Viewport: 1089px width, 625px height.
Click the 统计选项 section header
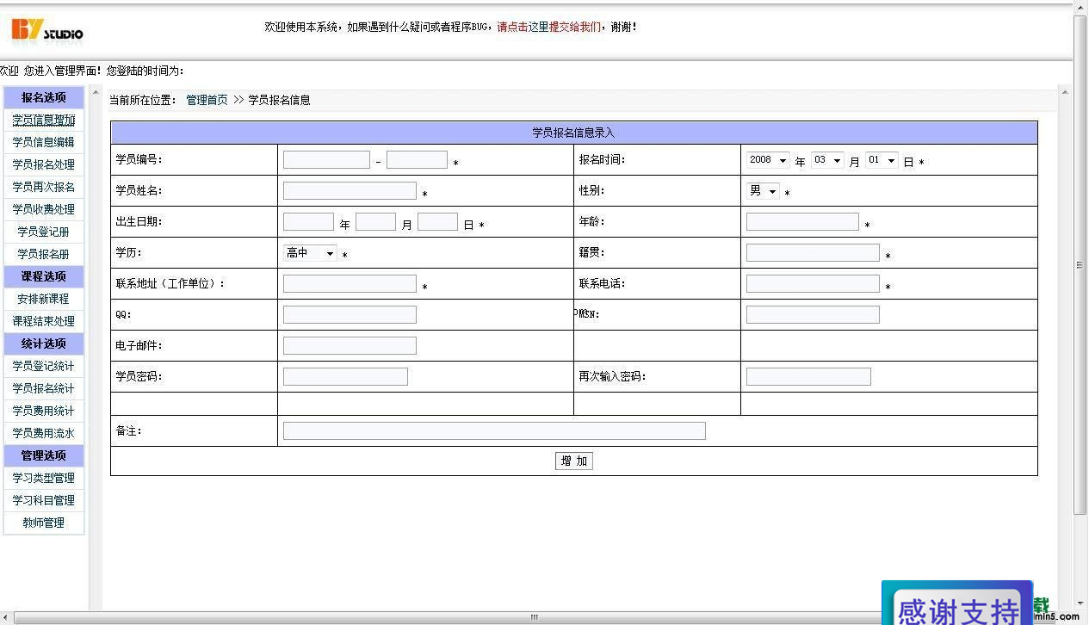(44, 343)
